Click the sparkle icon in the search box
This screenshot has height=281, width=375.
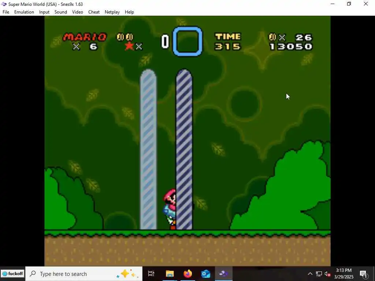pos(126,274)
